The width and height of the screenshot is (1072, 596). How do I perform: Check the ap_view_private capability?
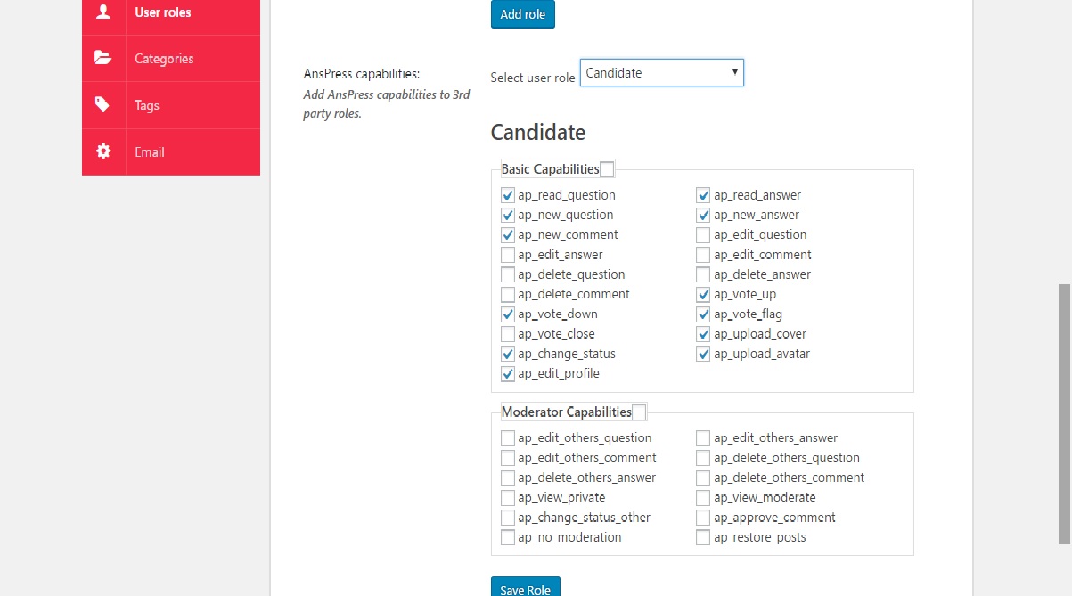point(508,497)
